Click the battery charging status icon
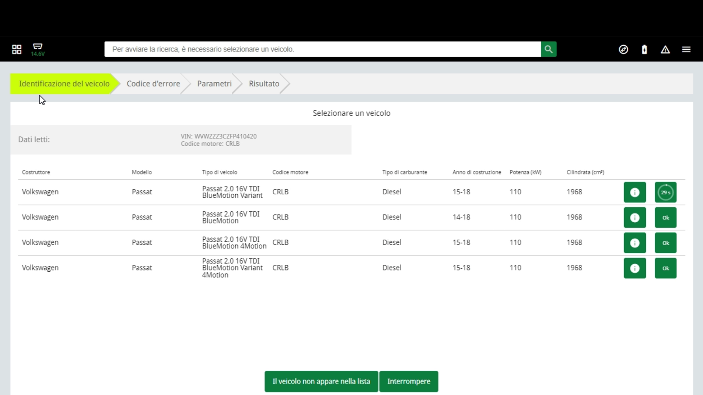The width and height of the screenshot is (703, 395). pos(644,49)
